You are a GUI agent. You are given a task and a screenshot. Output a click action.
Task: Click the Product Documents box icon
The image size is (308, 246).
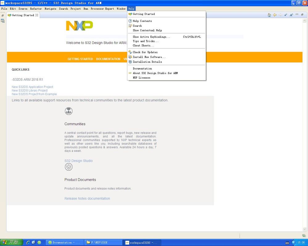pyautogui.click(x=68, y=167)
